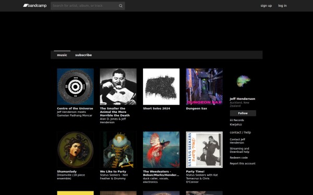Open the iiii Records link
The height and width of the screenshot is (195, 313).
(237, 120)
